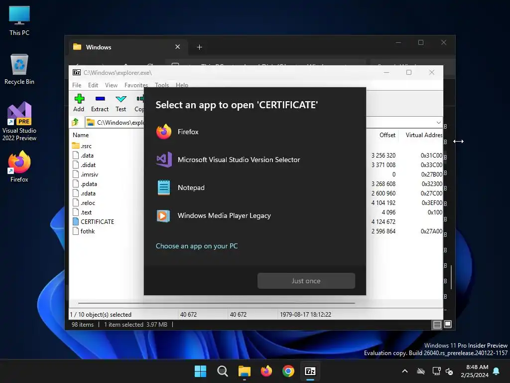The height and width of the screenshot is (383, 510).
Task: Click the 4 124 672 offset value
Action: pos(383,222)
